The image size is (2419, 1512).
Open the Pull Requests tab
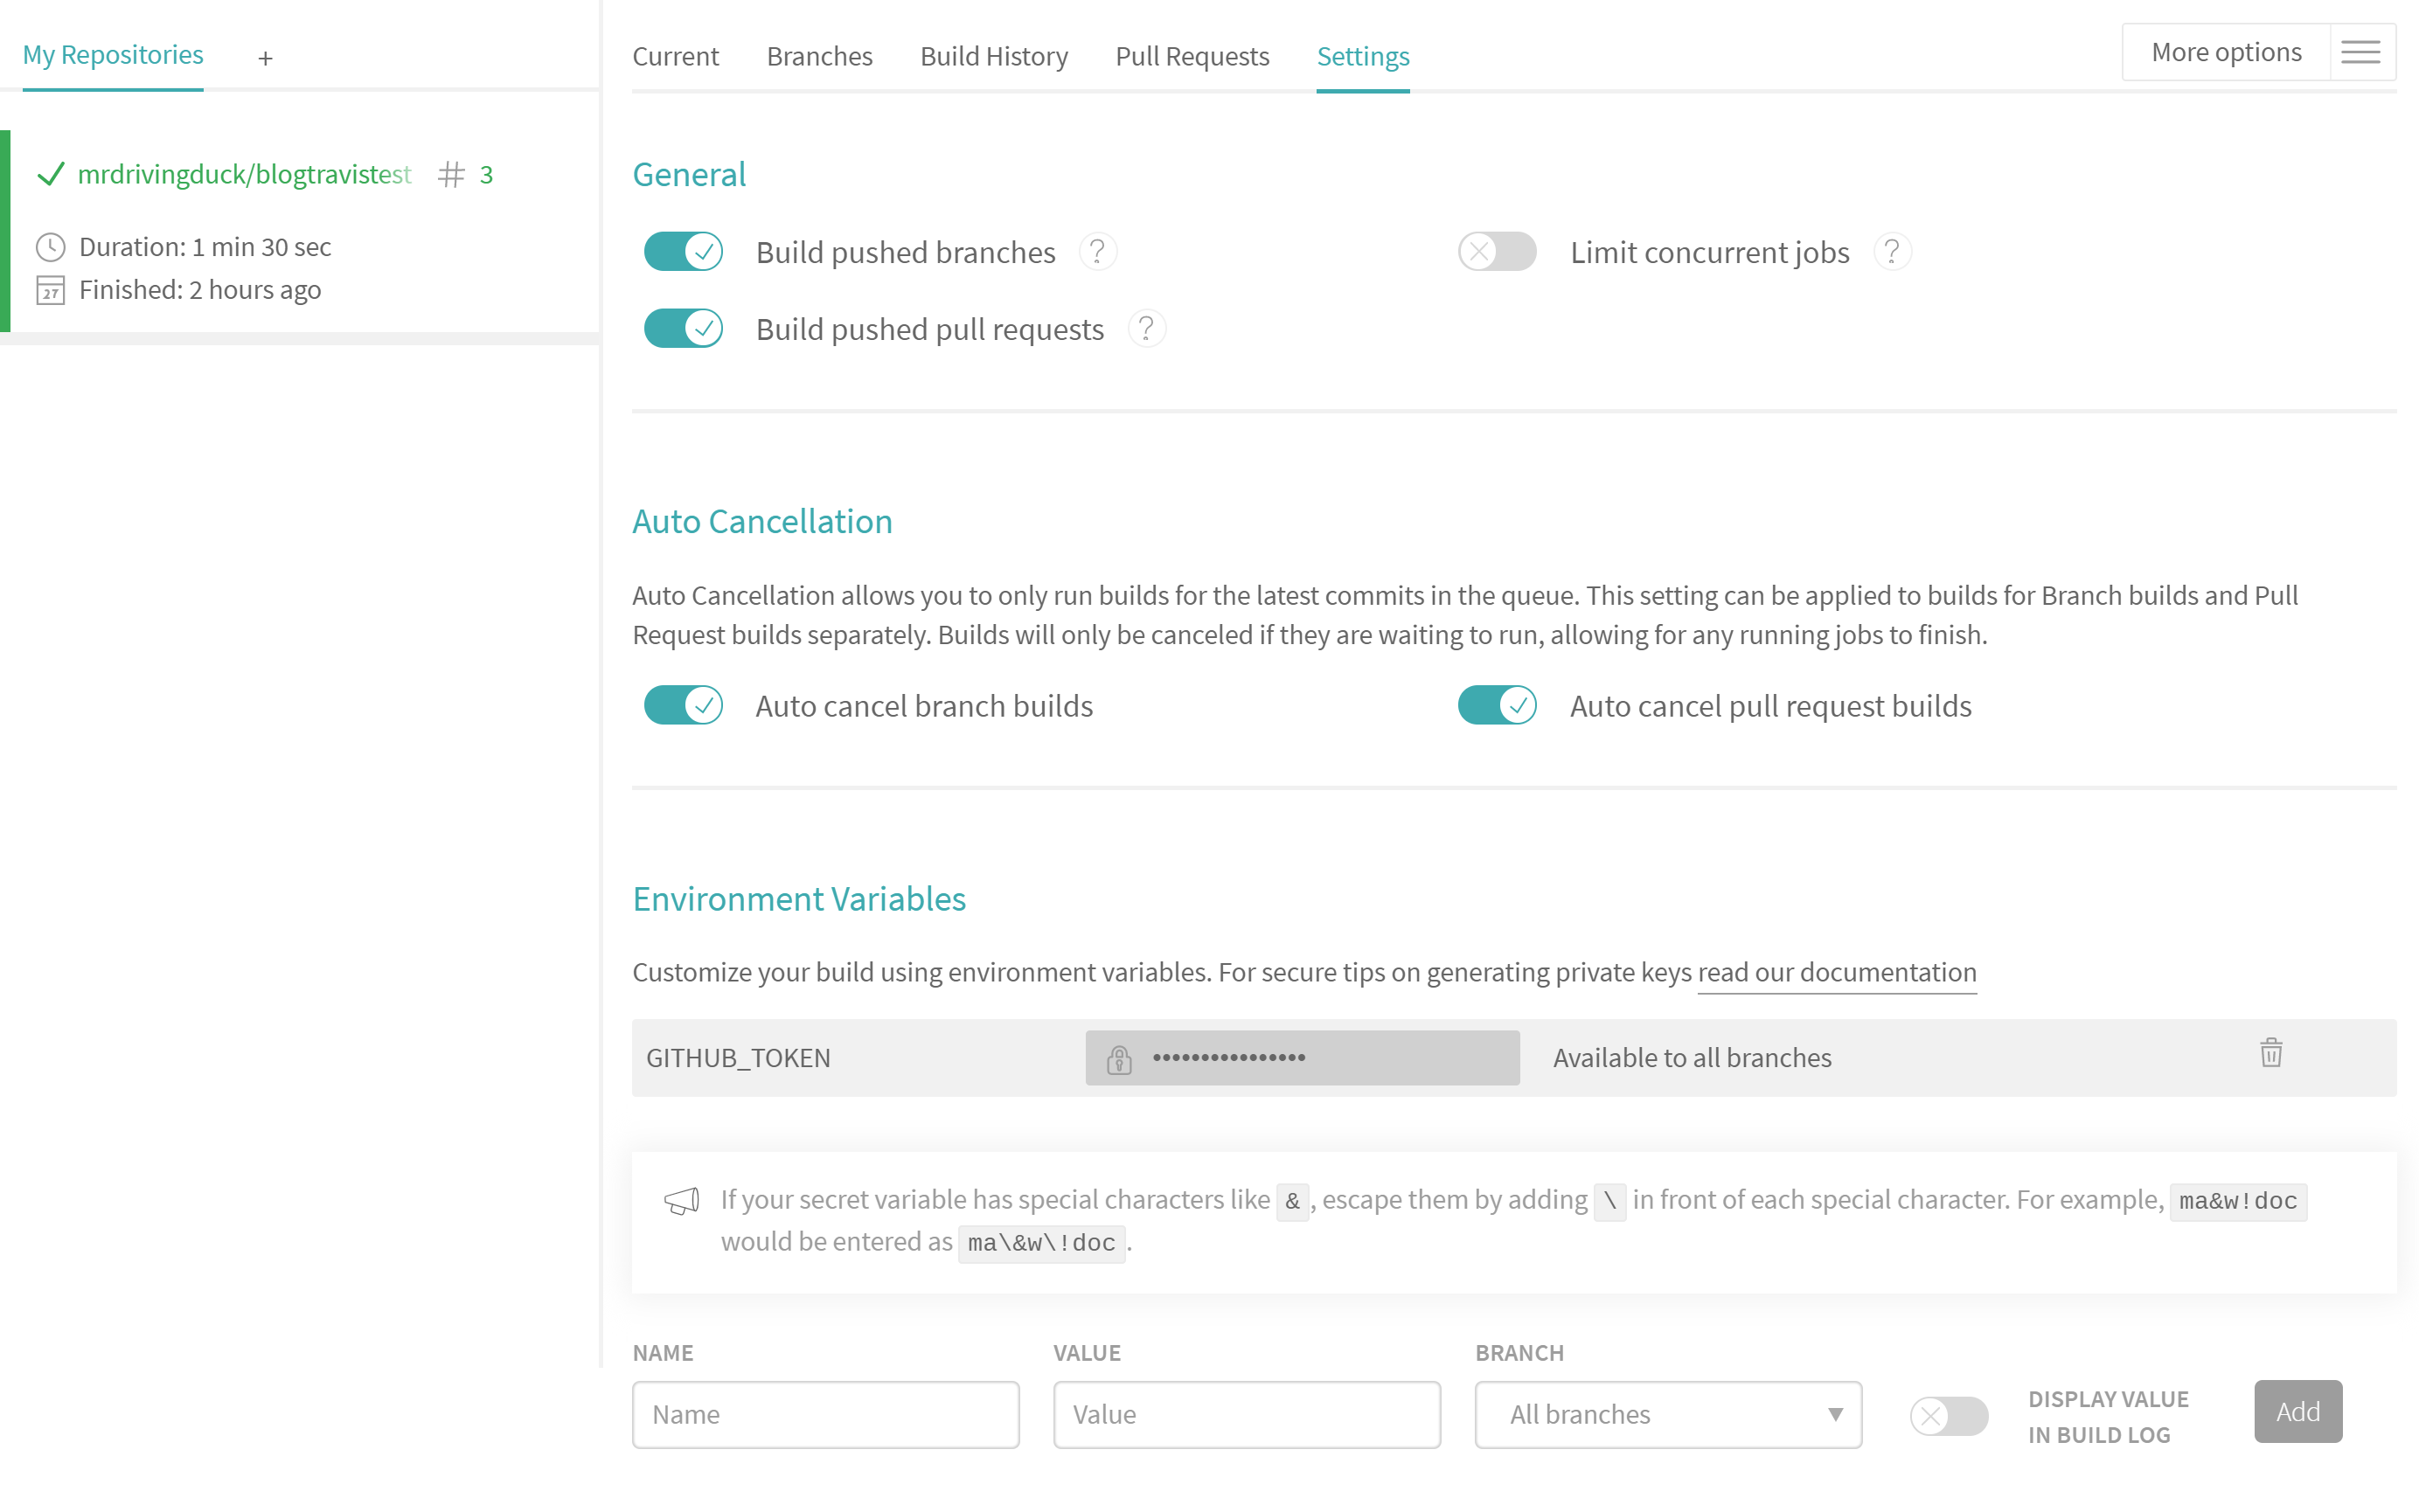[1192, 56]
